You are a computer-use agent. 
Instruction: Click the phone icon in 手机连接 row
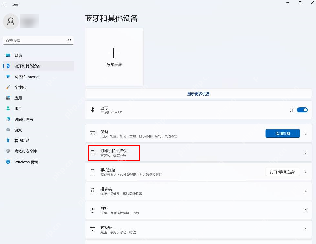pyautogui.click(x=93, y=172)
